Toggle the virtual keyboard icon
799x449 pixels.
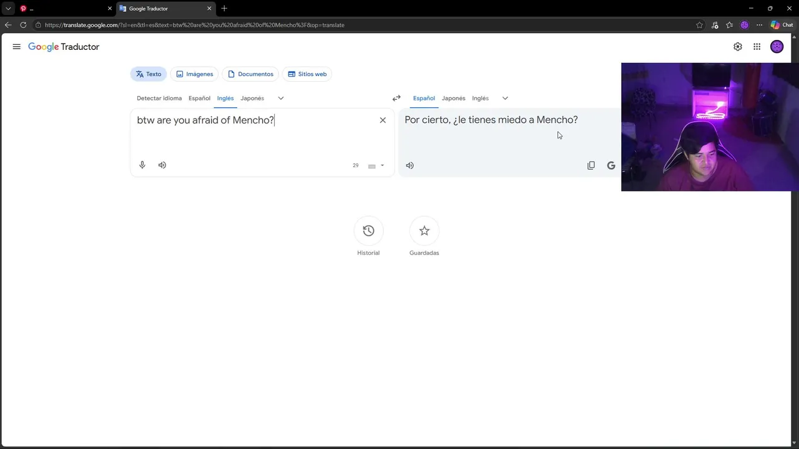pos(371,166)
